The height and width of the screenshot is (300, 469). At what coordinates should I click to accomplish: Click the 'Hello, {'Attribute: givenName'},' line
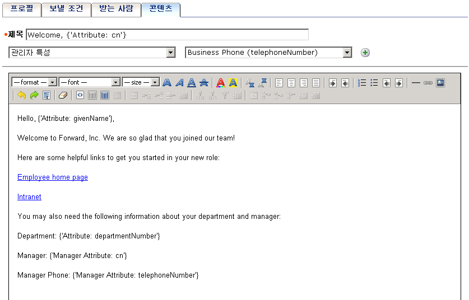(x=66, y=119)
